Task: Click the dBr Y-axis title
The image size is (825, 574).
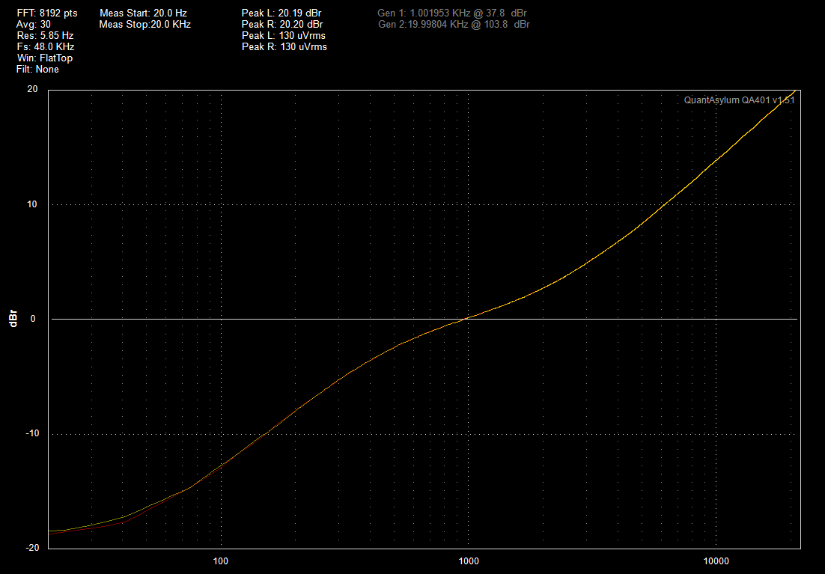Action: click(x=13, y=319)
